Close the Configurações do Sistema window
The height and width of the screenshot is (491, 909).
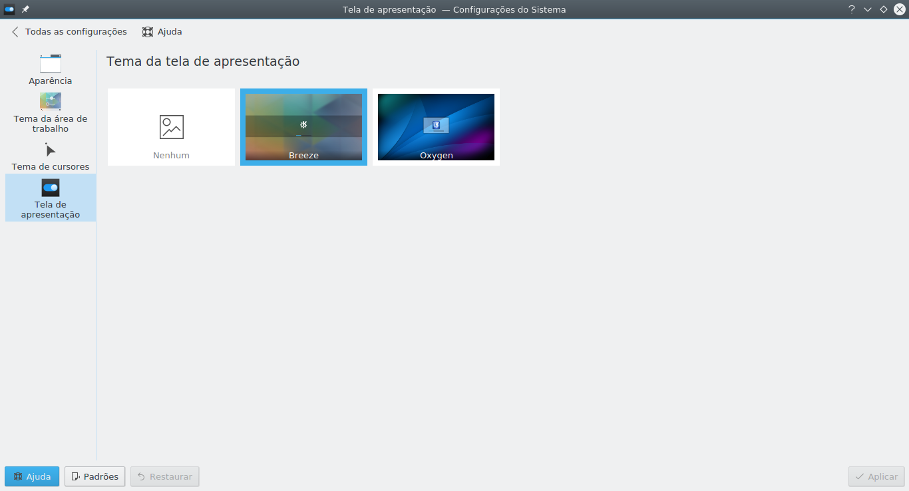[899, 9]
